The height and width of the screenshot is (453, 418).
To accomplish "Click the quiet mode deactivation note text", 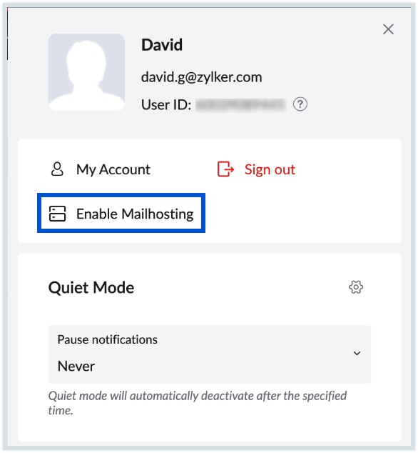I will click(x=198, y=403).
